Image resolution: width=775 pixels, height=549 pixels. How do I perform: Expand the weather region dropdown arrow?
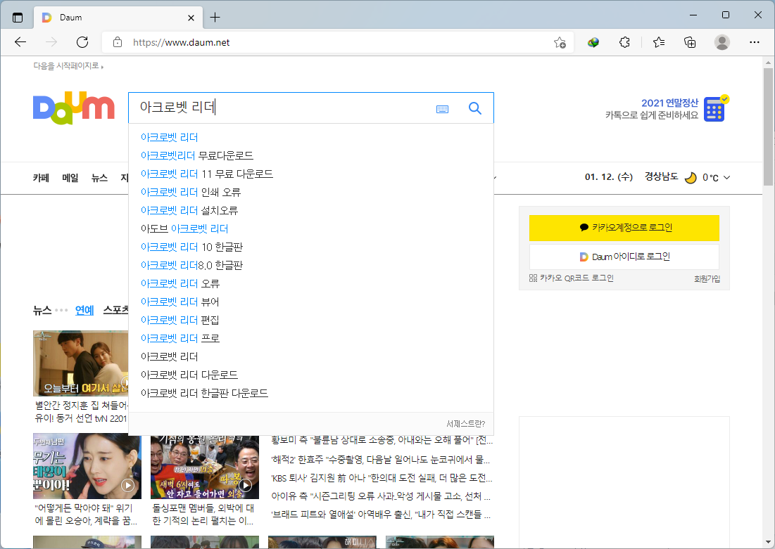point(726,177)
